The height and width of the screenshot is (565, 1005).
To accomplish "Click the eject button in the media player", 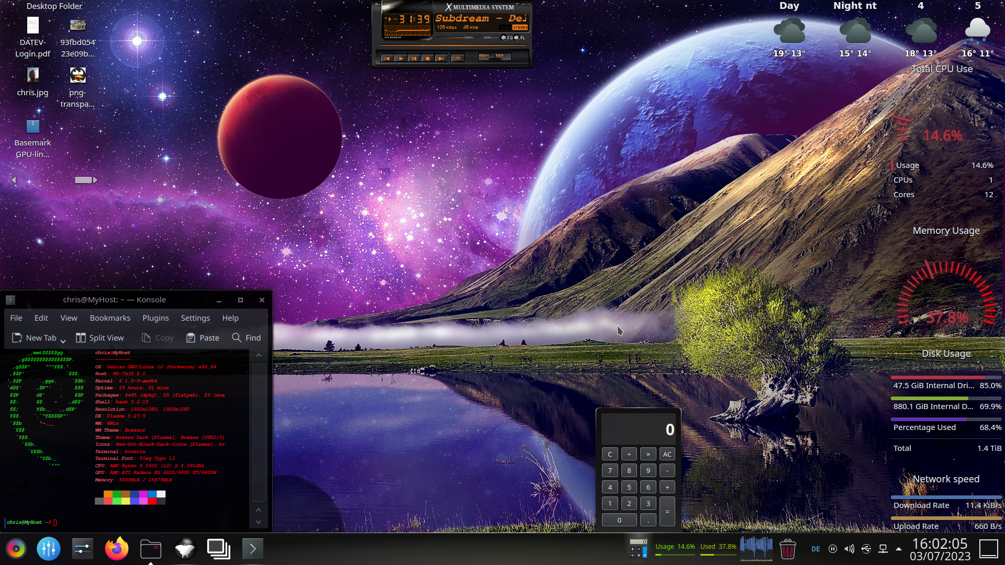I will click(458, 58).
